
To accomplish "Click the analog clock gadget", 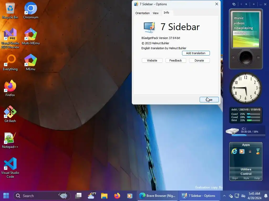I will 246,88.
